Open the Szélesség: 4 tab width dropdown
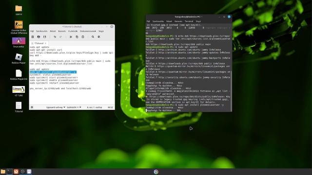312x175 pixels. [x=74, y=107]
